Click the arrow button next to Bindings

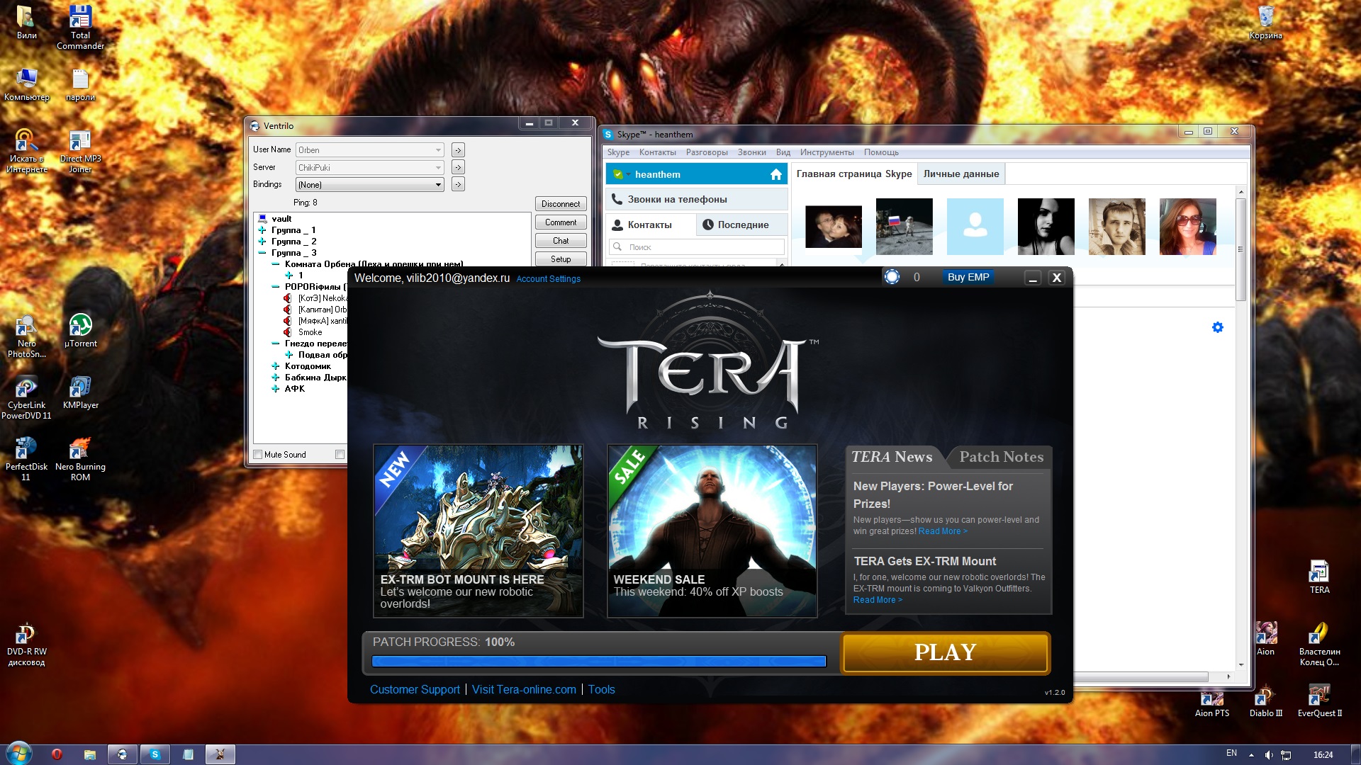458,185
